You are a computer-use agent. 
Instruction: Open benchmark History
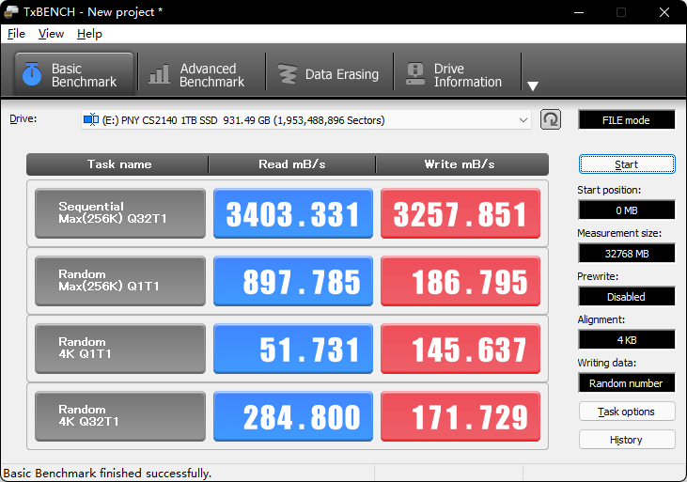tap(627, 440)
